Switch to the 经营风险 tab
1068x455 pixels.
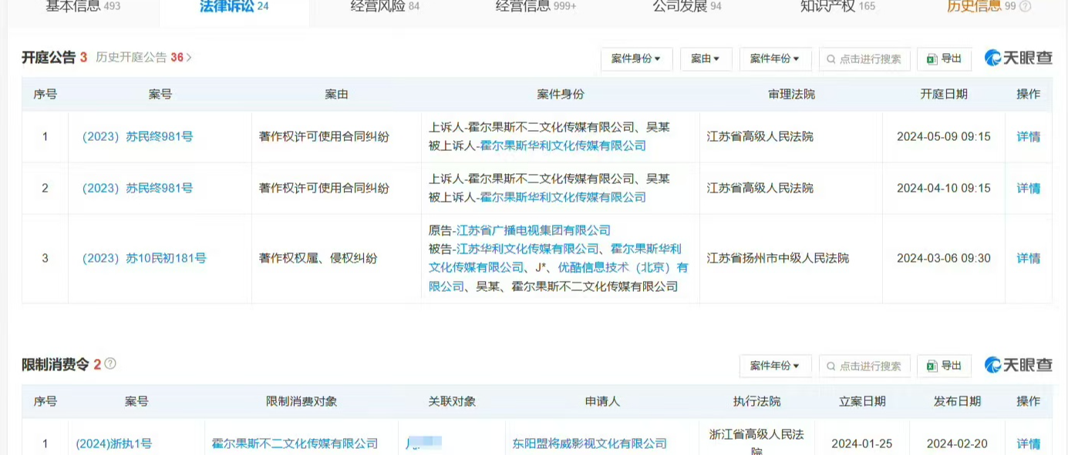click(x=385, y=6)
